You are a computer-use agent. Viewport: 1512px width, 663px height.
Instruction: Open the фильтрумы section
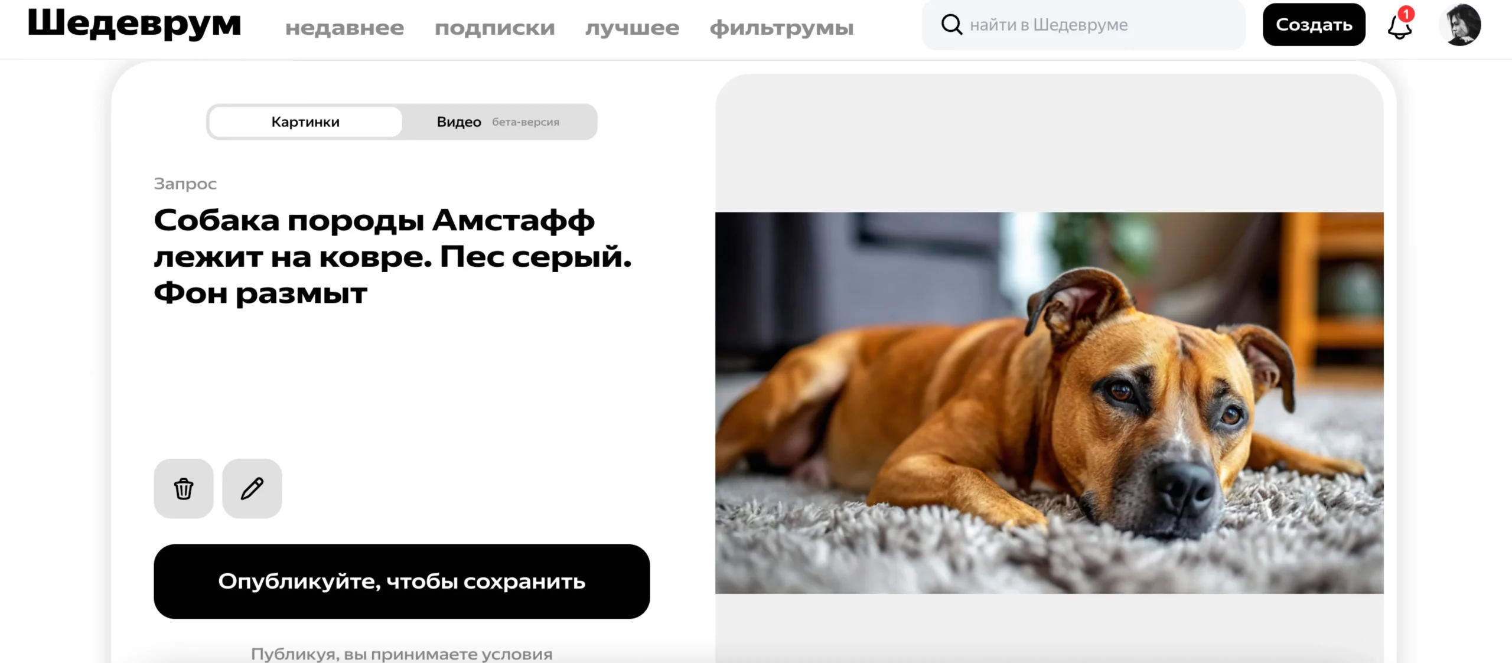point(782,28)
